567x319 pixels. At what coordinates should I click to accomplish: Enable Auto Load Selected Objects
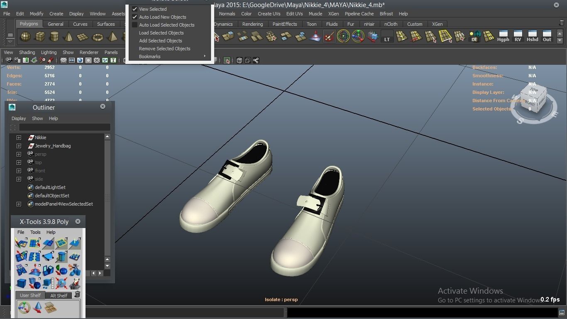tap(134, 25)
